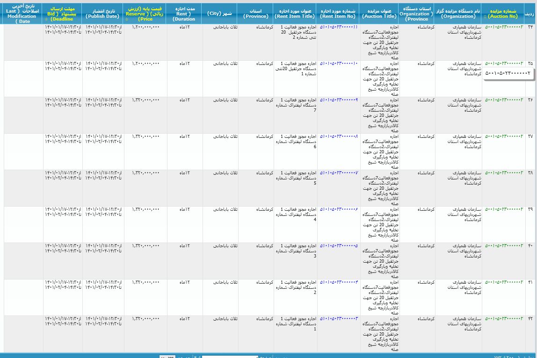Click the sort icon beside Auction No header
The height and width of the screenshot is (358, 537).
(486, 17)
